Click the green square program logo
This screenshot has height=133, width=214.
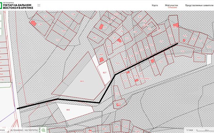pyautogui.click(x=1, y=6)
